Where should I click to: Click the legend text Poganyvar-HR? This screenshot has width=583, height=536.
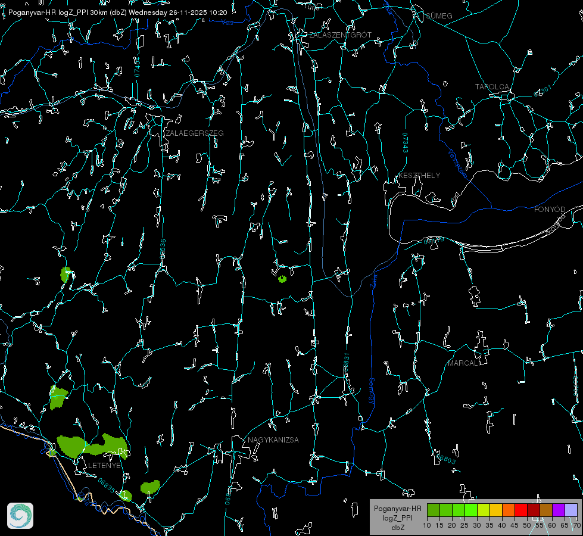(x=397, y=508)
